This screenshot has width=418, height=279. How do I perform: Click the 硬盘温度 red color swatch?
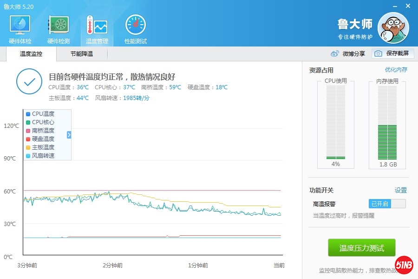(28, 139)
